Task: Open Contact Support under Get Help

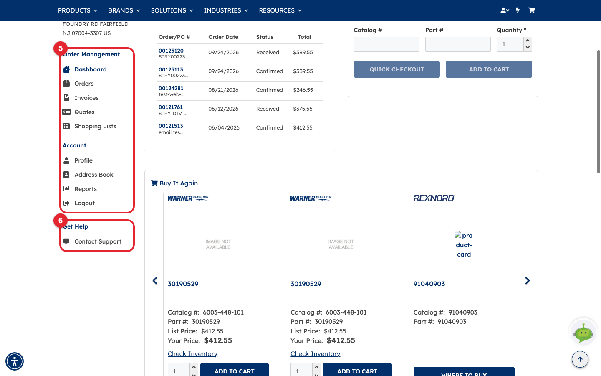Action: coord(98,241)
